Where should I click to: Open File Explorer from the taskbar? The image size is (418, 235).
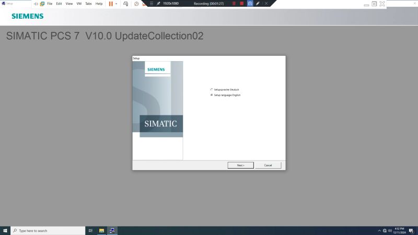click(101, 231)
